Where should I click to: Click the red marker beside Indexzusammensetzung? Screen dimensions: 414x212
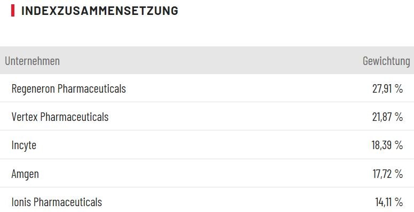(x=13, y=11)
